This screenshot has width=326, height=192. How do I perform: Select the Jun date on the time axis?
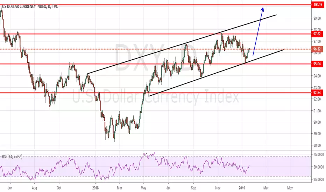[x=10, y=188]
